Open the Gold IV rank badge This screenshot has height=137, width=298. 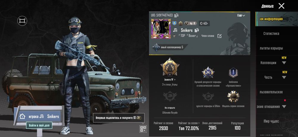[170, 67]
